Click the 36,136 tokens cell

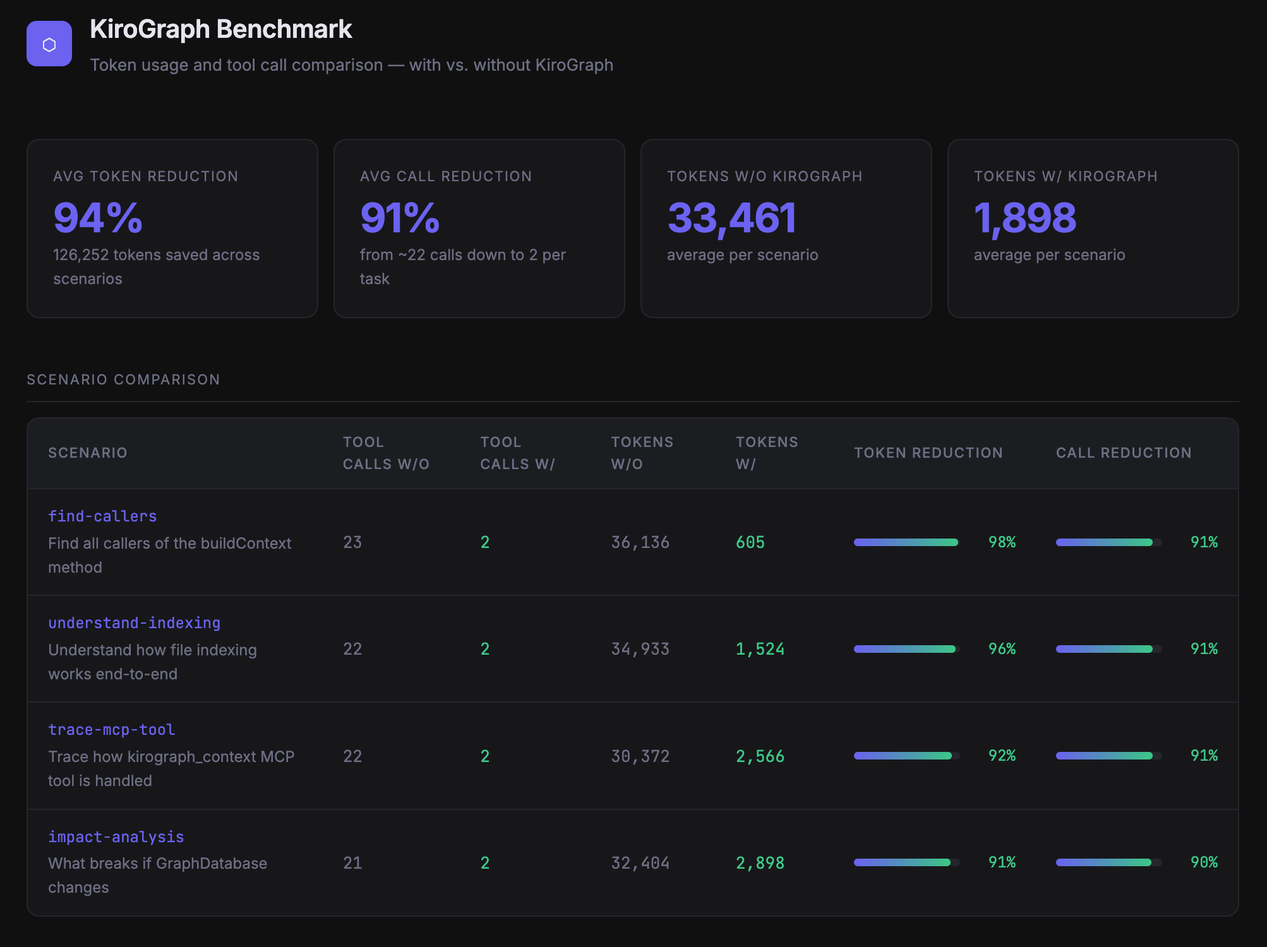tap(640, 542)
